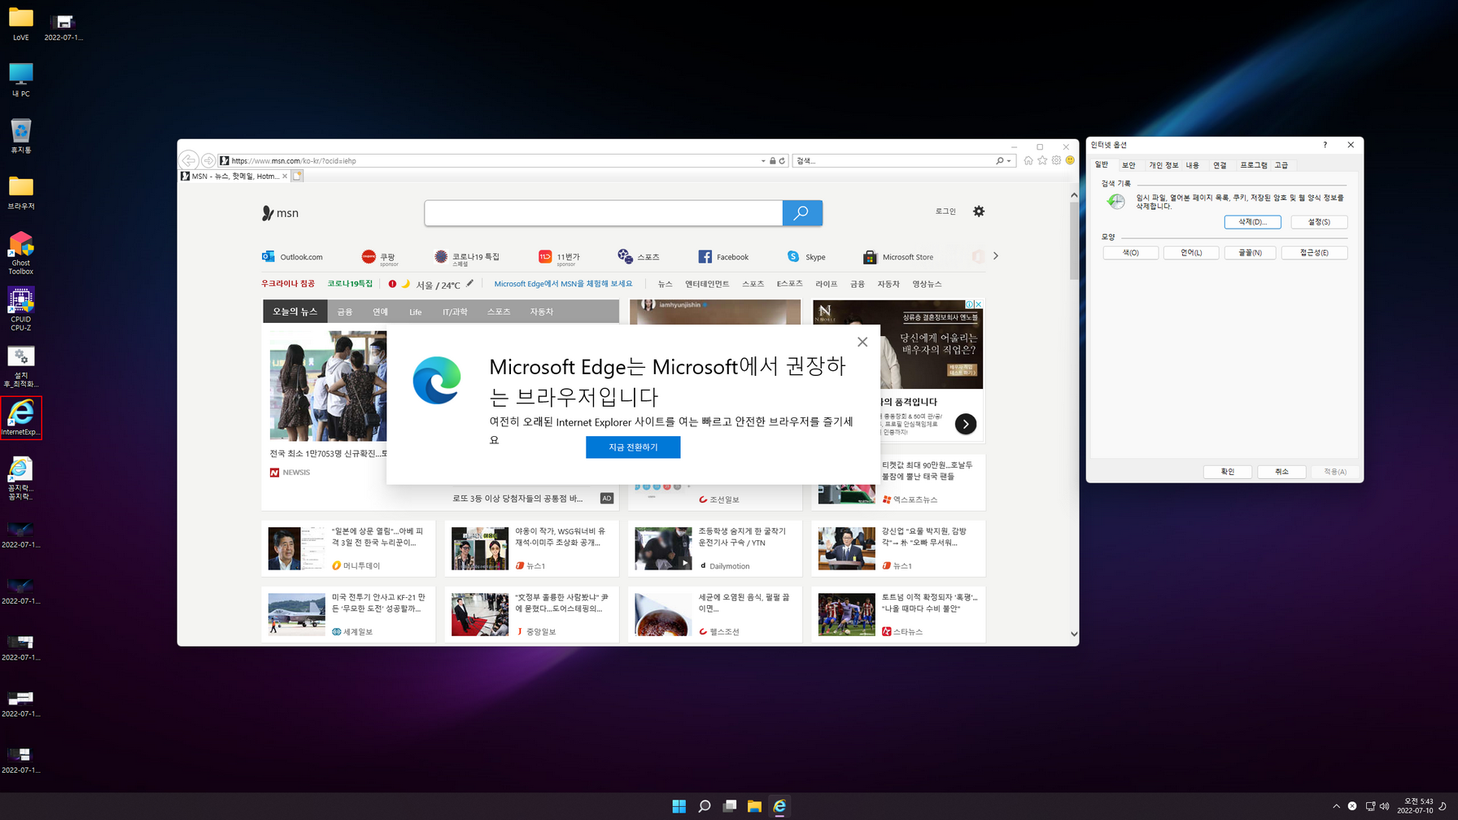Click 확인 in Internet Options dialog
The image size is (1458, 820).
pos(1228,472)
